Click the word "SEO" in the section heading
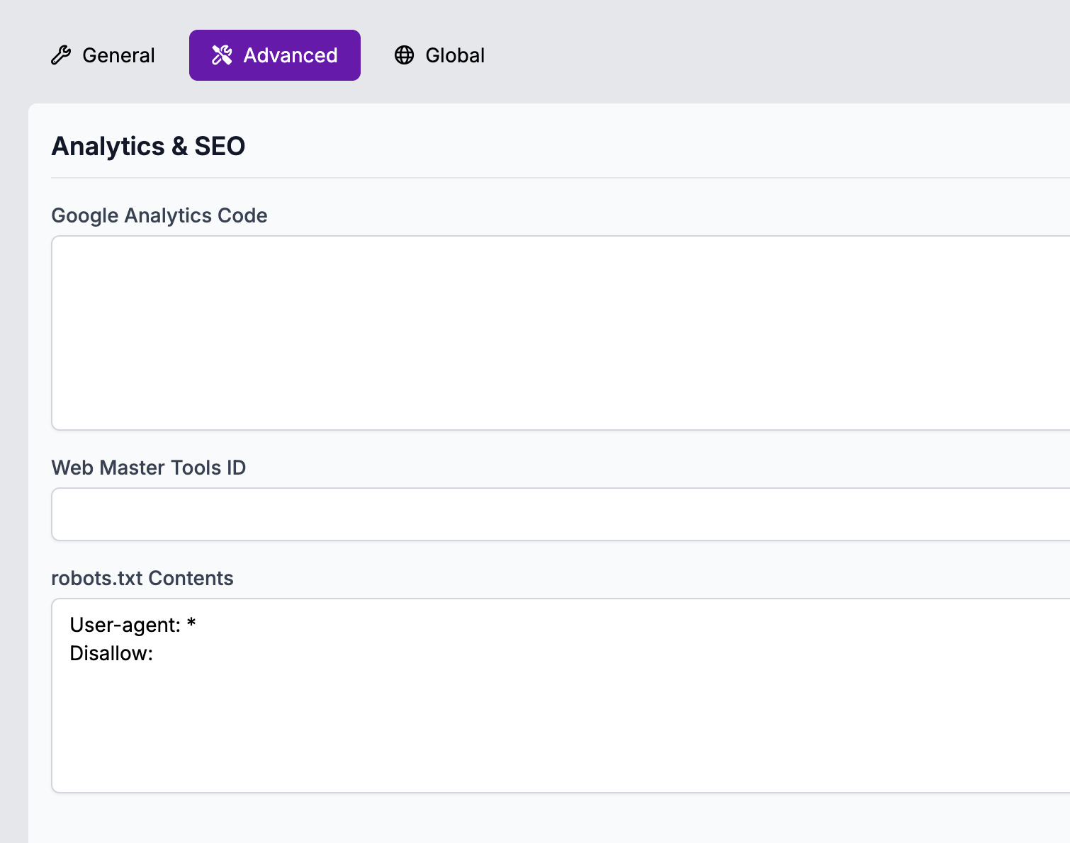The width and height of the screenshot is (1070, 843). coord(220,147)
